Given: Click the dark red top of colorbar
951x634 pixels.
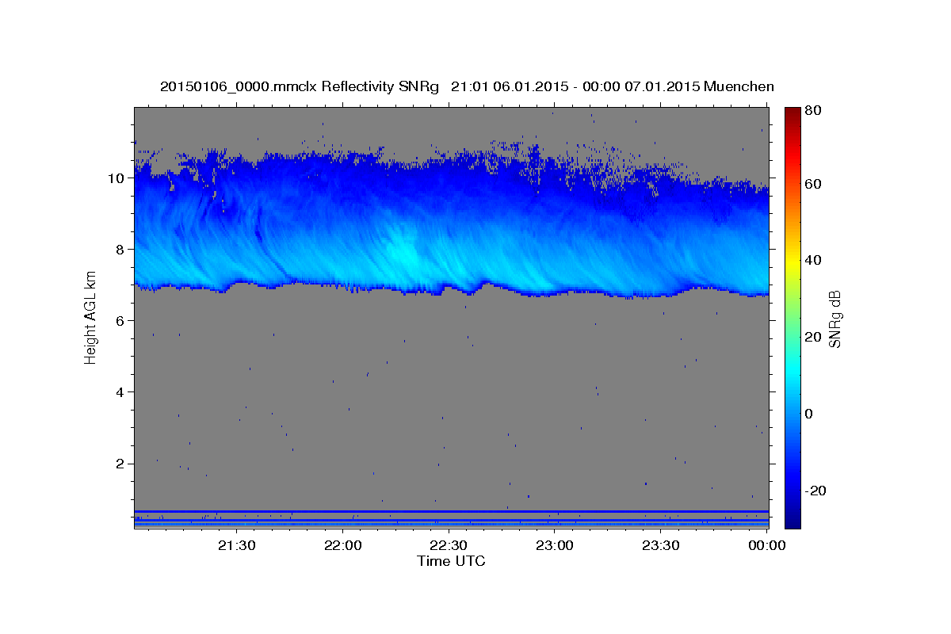Looking at the screenshot, I should pyautogui.click(x=792, y=113).
